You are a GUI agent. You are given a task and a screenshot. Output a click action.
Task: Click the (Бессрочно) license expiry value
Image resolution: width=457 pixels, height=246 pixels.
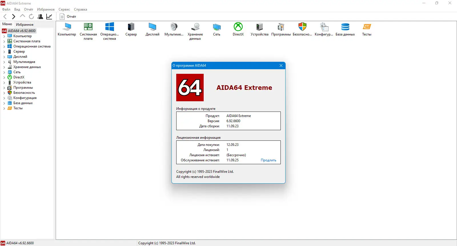236,155
